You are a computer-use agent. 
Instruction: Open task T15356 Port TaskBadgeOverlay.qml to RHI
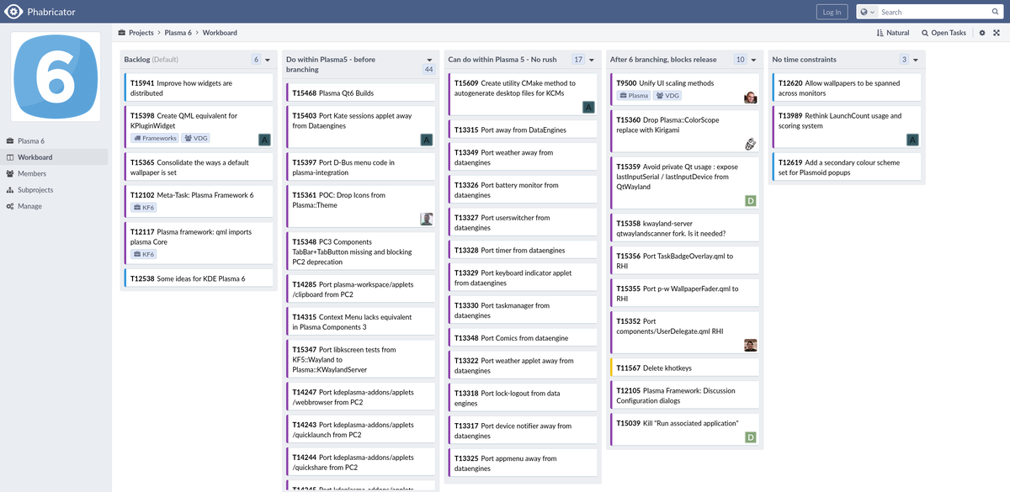[685, 261]
